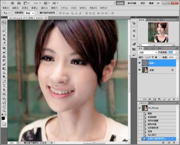Switch to the 動作 Actions tab
This screenshot has width=180, height=145.
point(150,103)
